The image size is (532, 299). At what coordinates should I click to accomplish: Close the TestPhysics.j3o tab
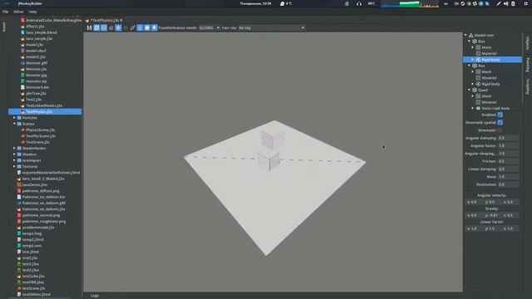121,20
